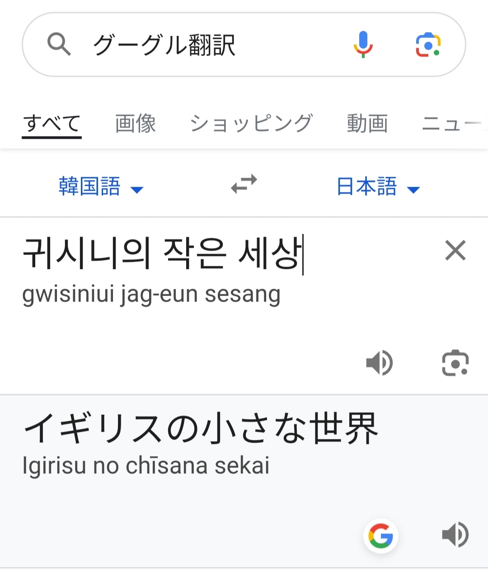This screenshot has height=571, width=488.
Task: Show the partially visible ニュース tab
Action: [x=452, y=123]
